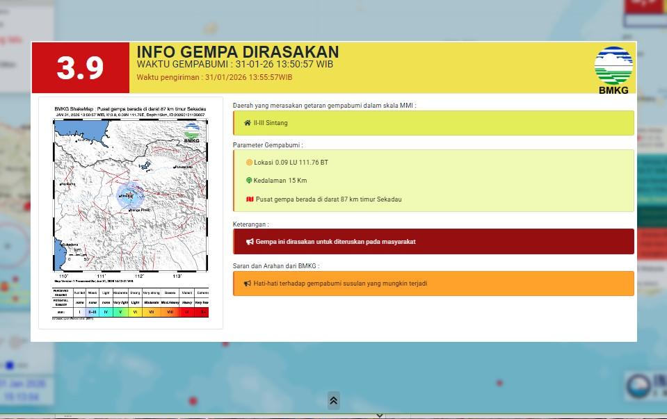The width and height of the screenshot is (667, 419).
Task: Click the INFO GEMPA DIRASAKAN title
Action: 238,52
